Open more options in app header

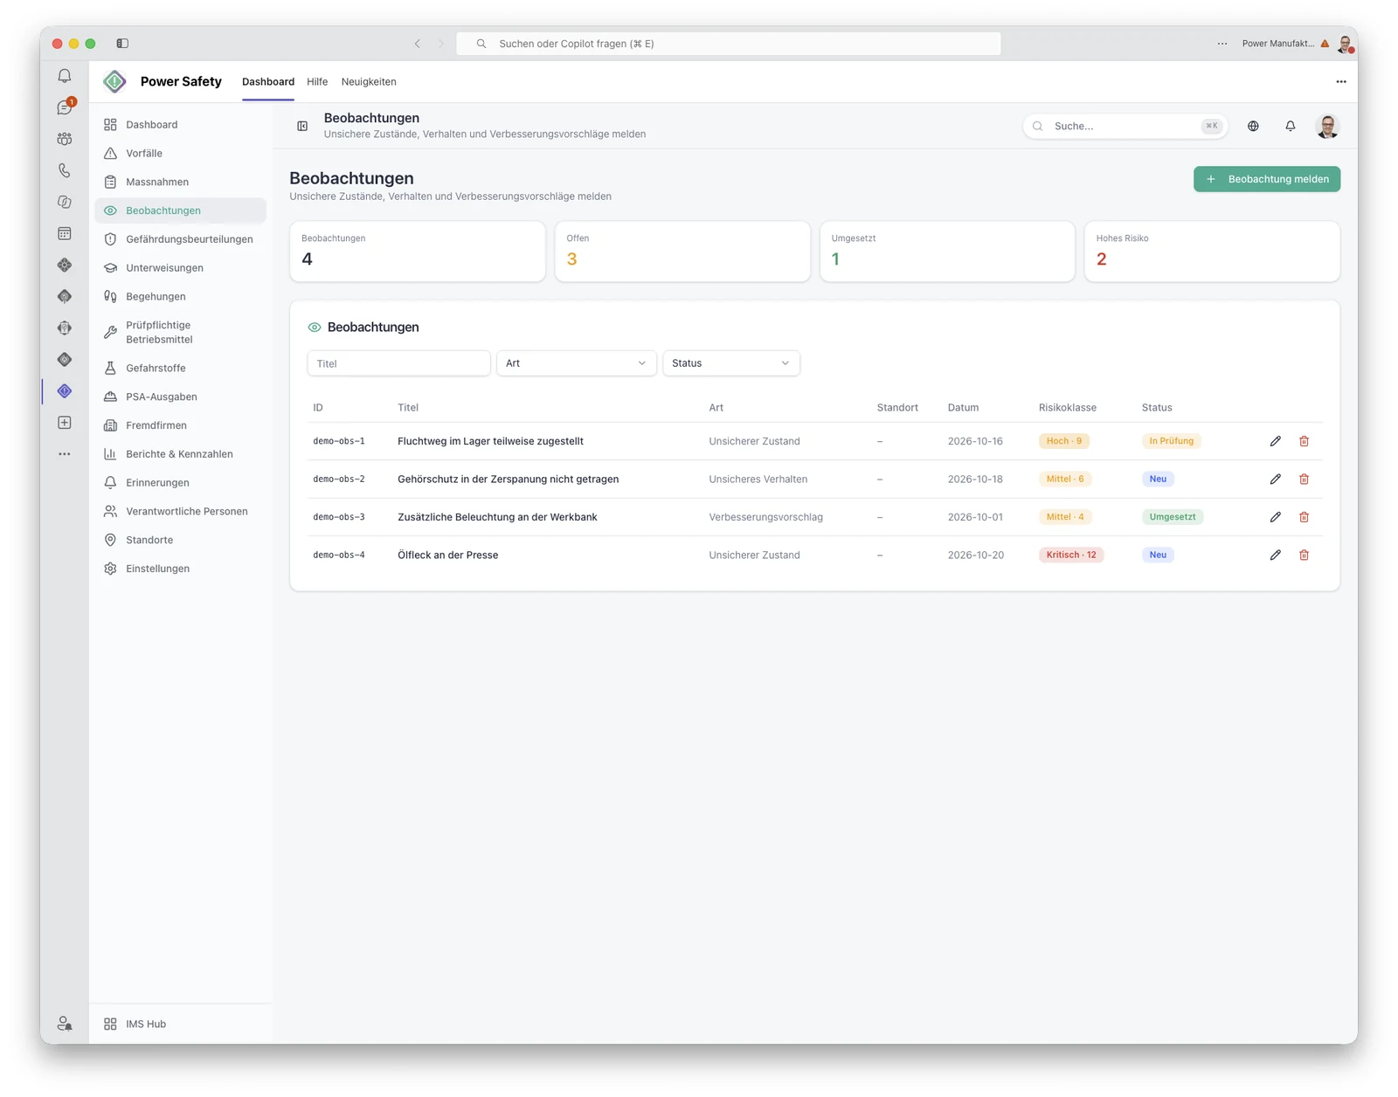[1341, 81]
